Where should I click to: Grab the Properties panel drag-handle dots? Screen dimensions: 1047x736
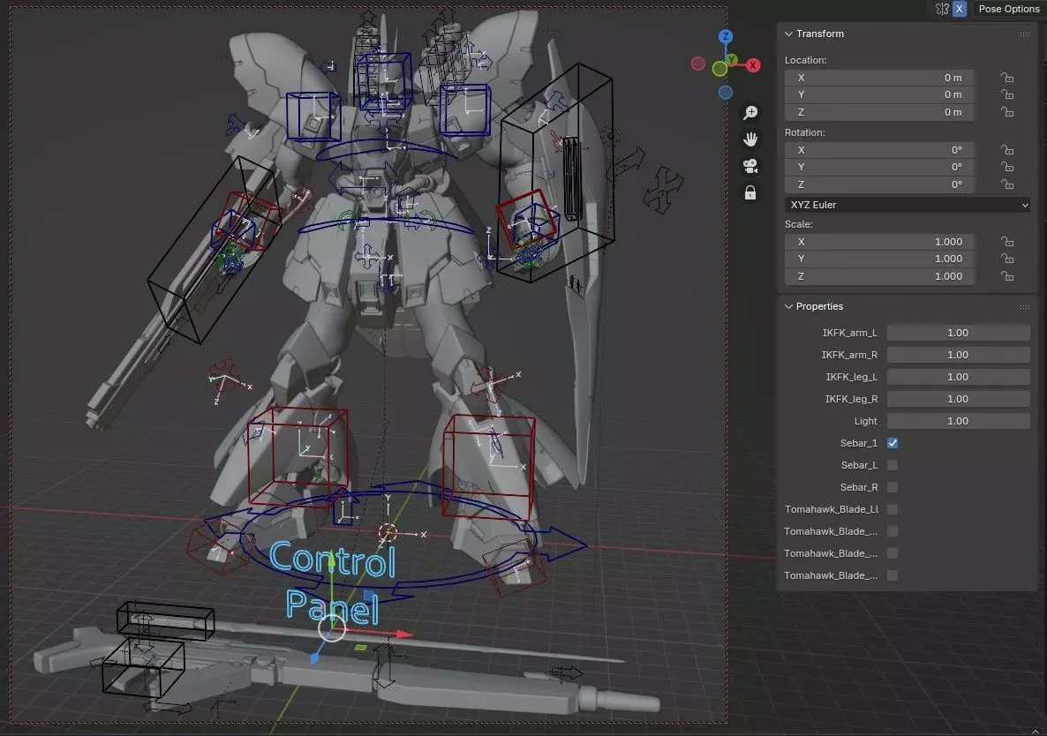[1024, 307]
